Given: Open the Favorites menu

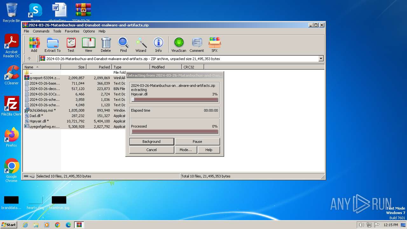Looking at the screenshot, I should (72, 31).
